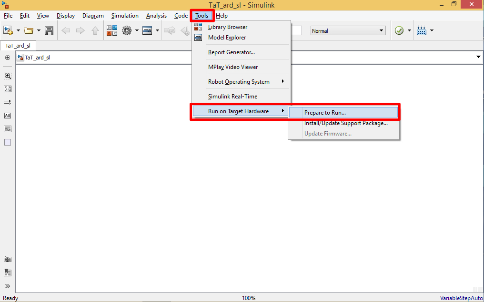Expand the Model Explorer dropdown arrow
484x302 pixels.
[x=157, y=30]
